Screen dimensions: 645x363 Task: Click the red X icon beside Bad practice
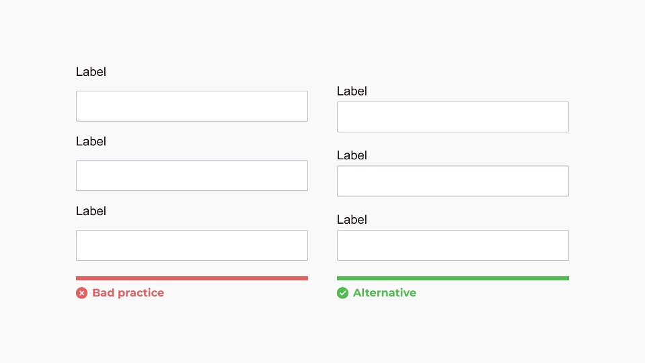pyautogui.click(x=81, y=293)
